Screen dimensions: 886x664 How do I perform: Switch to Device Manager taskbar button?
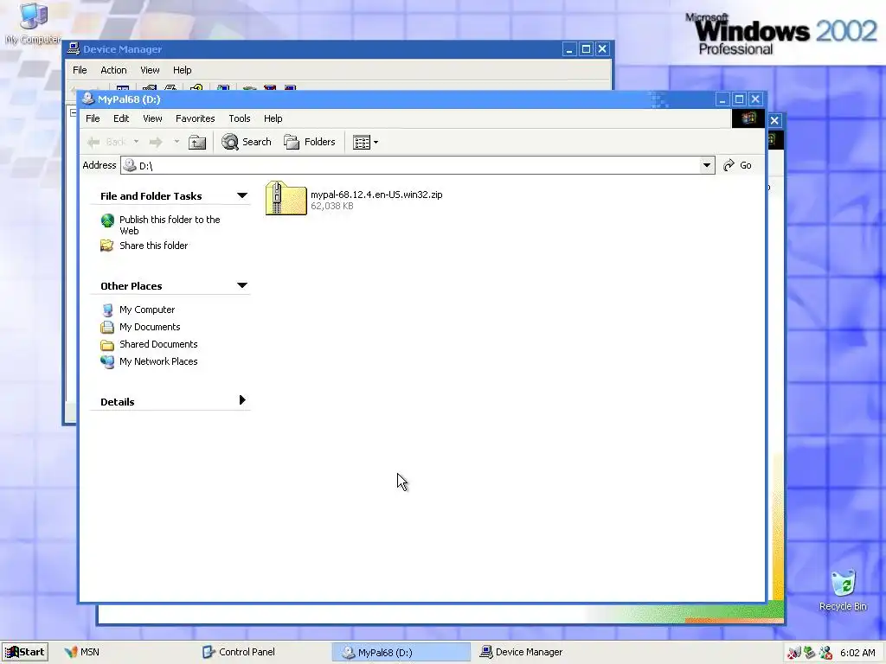click(522, 652)
